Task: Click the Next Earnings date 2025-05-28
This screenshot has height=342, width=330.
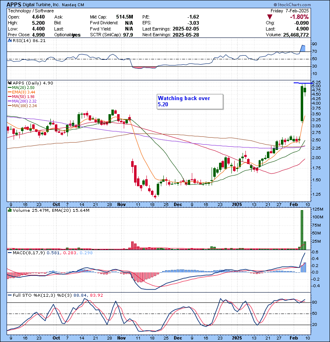Action: [x=186, y=35]
